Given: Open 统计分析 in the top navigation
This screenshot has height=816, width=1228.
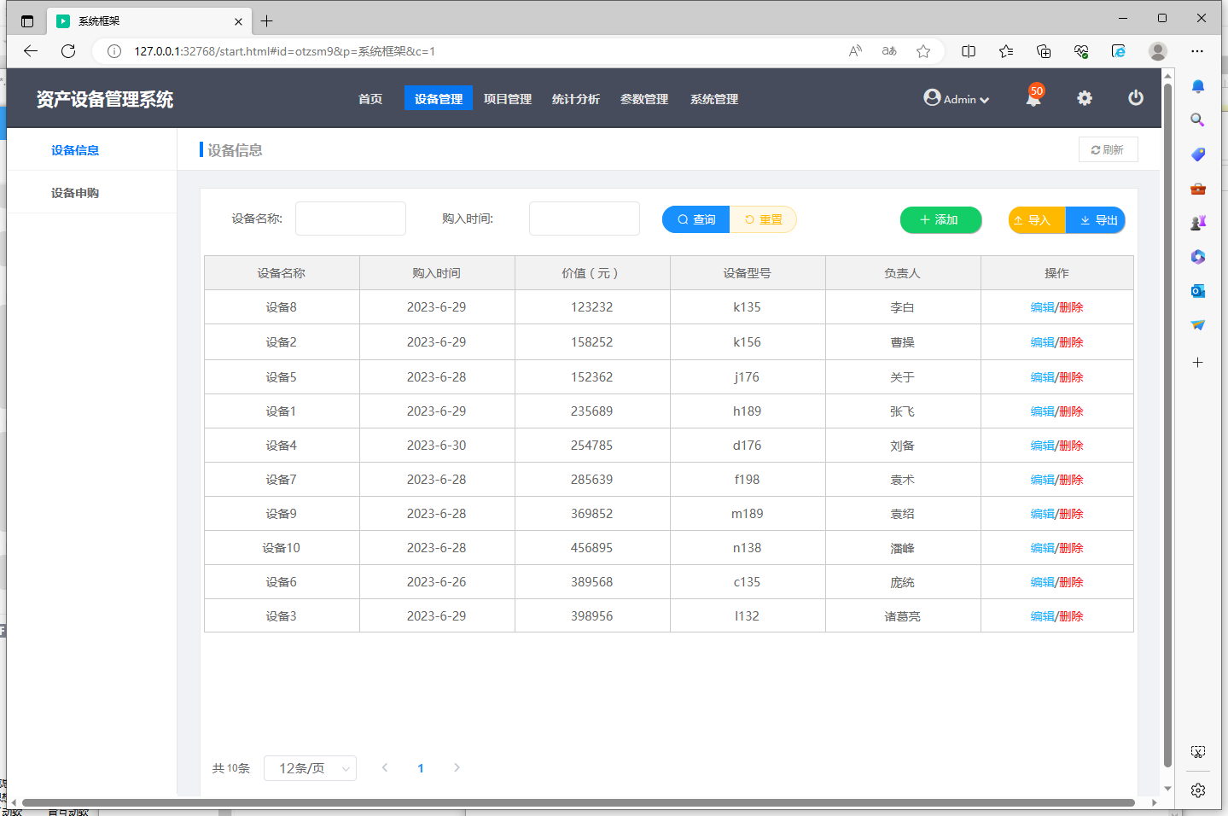Looking at the screenshot, I should pyautogui.click(x=576, y=99).
